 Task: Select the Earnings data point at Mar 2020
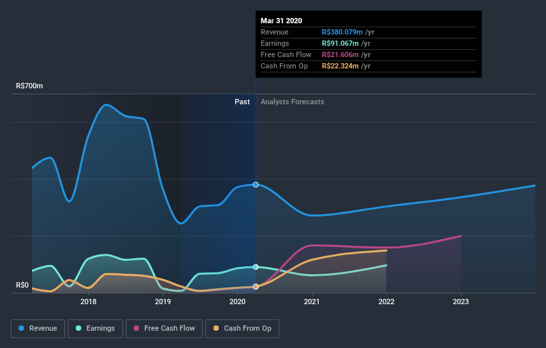click(255, 267)
